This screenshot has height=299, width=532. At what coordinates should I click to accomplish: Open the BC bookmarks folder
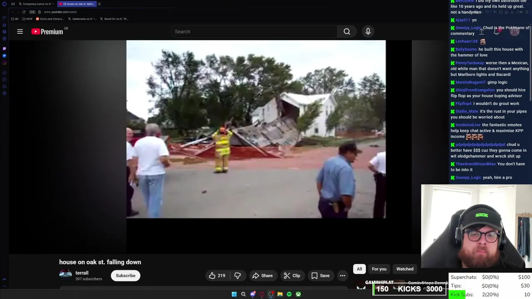pyautogui.click(x=15, y=19)
